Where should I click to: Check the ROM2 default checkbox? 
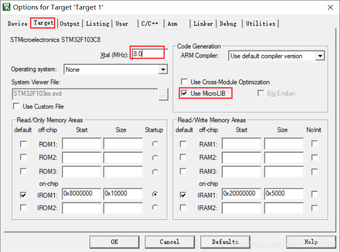[x=23, y=157]
